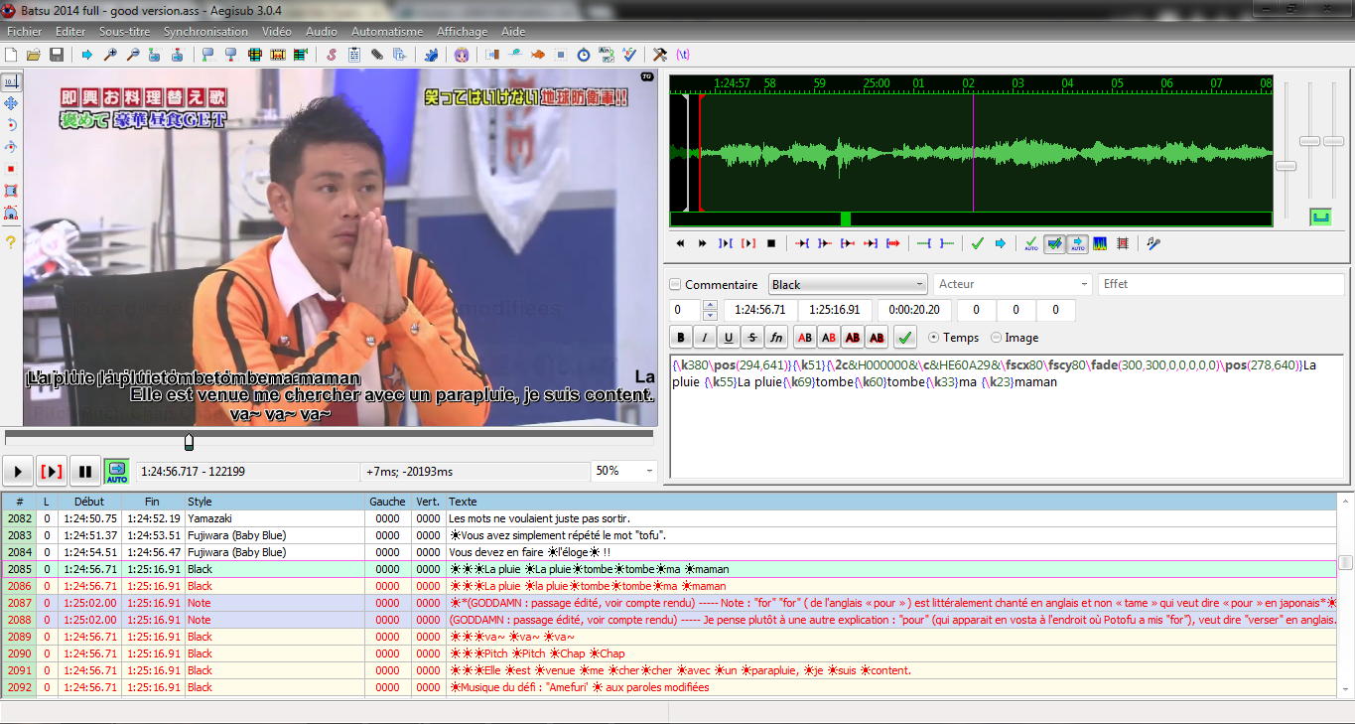The image size is (1355, 724).
Task: Create a new subtitle file
Action: pyautogui.click(x=12, y=54)
